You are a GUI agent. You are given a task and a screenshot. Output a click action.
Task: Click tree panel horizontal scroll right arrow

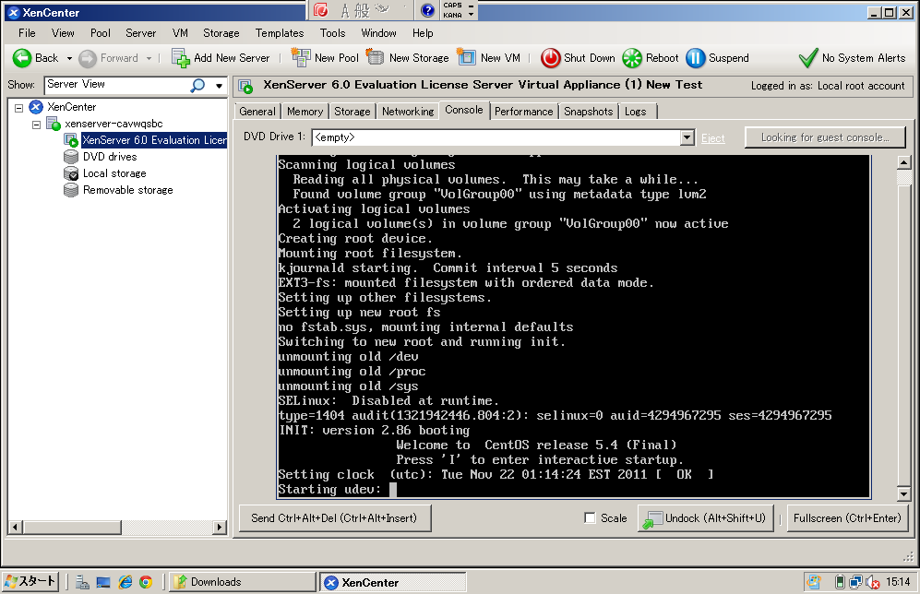(220, 528)
